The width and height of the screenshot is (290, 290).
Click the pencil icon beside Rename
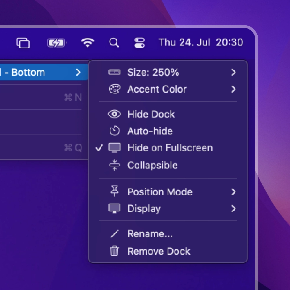[x=115, y=234]
